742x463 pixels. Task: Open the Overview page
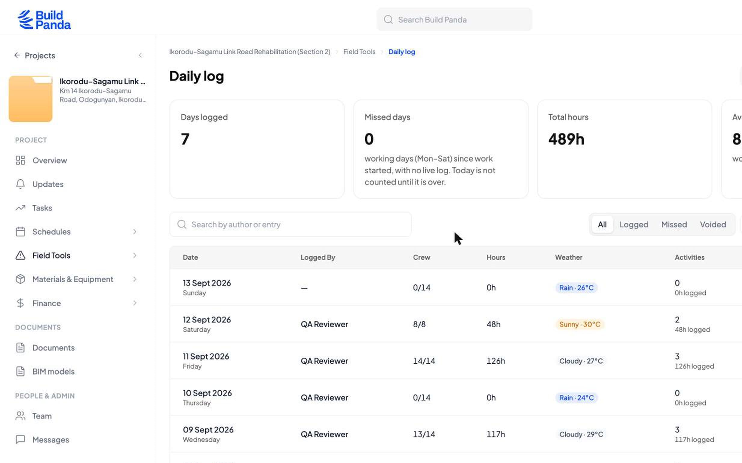coord(50,160)
